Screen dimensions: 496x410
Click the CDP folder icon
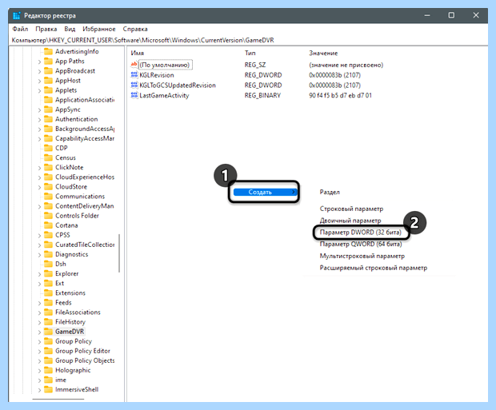48,148
